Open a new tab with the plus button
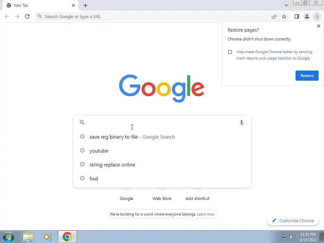Viewport: 324px width, 243px height. pyautogui.click(x=85, y=5)
